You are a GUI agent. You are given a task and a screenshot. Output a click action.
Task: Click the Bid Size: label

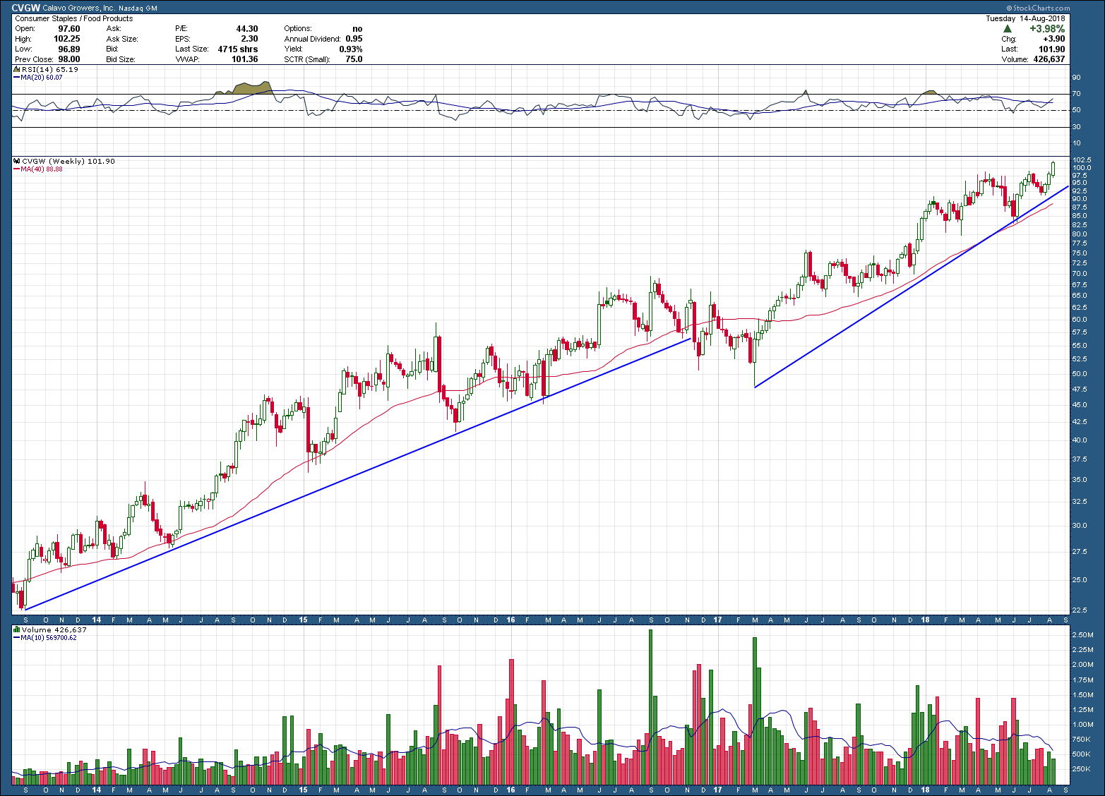[x=121, y=59]
